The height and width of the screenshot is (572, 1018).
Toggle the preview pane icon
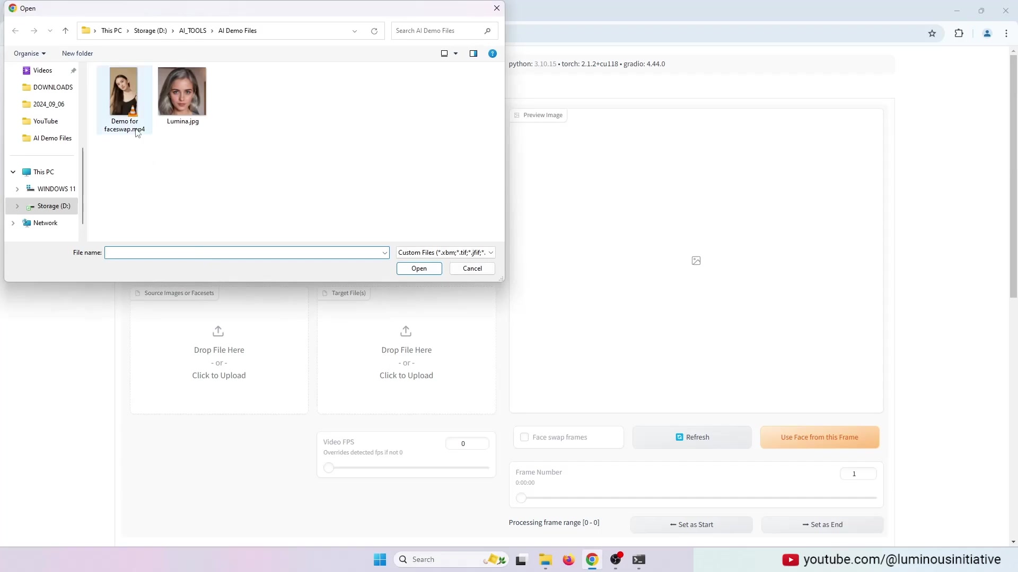point(473,53)
